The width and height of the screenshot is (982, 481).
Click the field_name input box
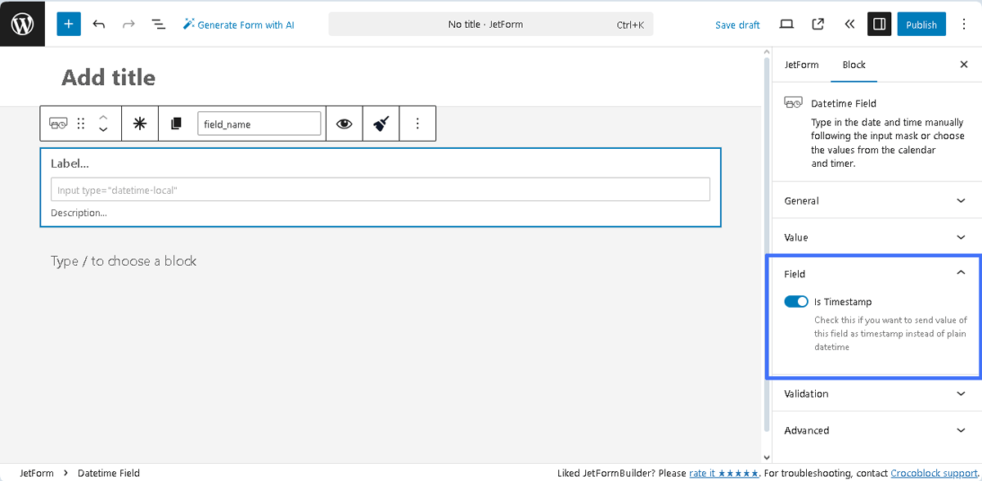tap(259, 123)
